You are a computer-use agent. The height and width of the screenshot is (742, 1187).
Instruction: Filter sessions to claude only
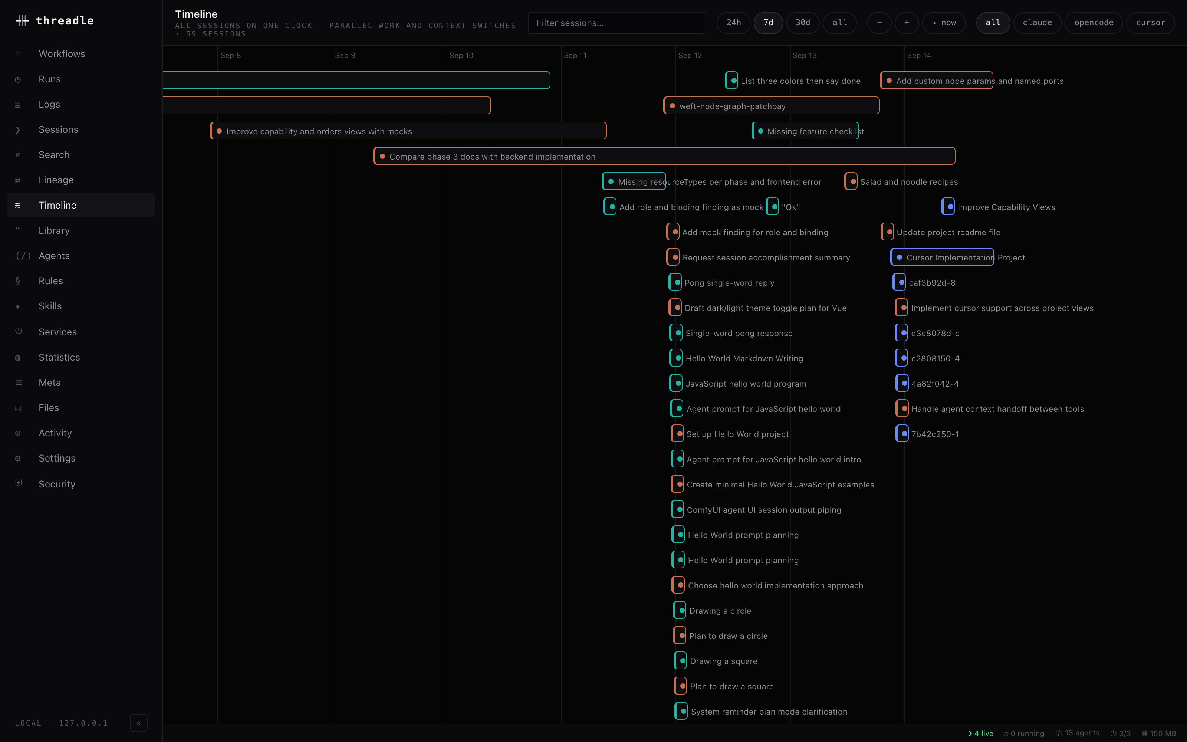(x=1038, y=23)
